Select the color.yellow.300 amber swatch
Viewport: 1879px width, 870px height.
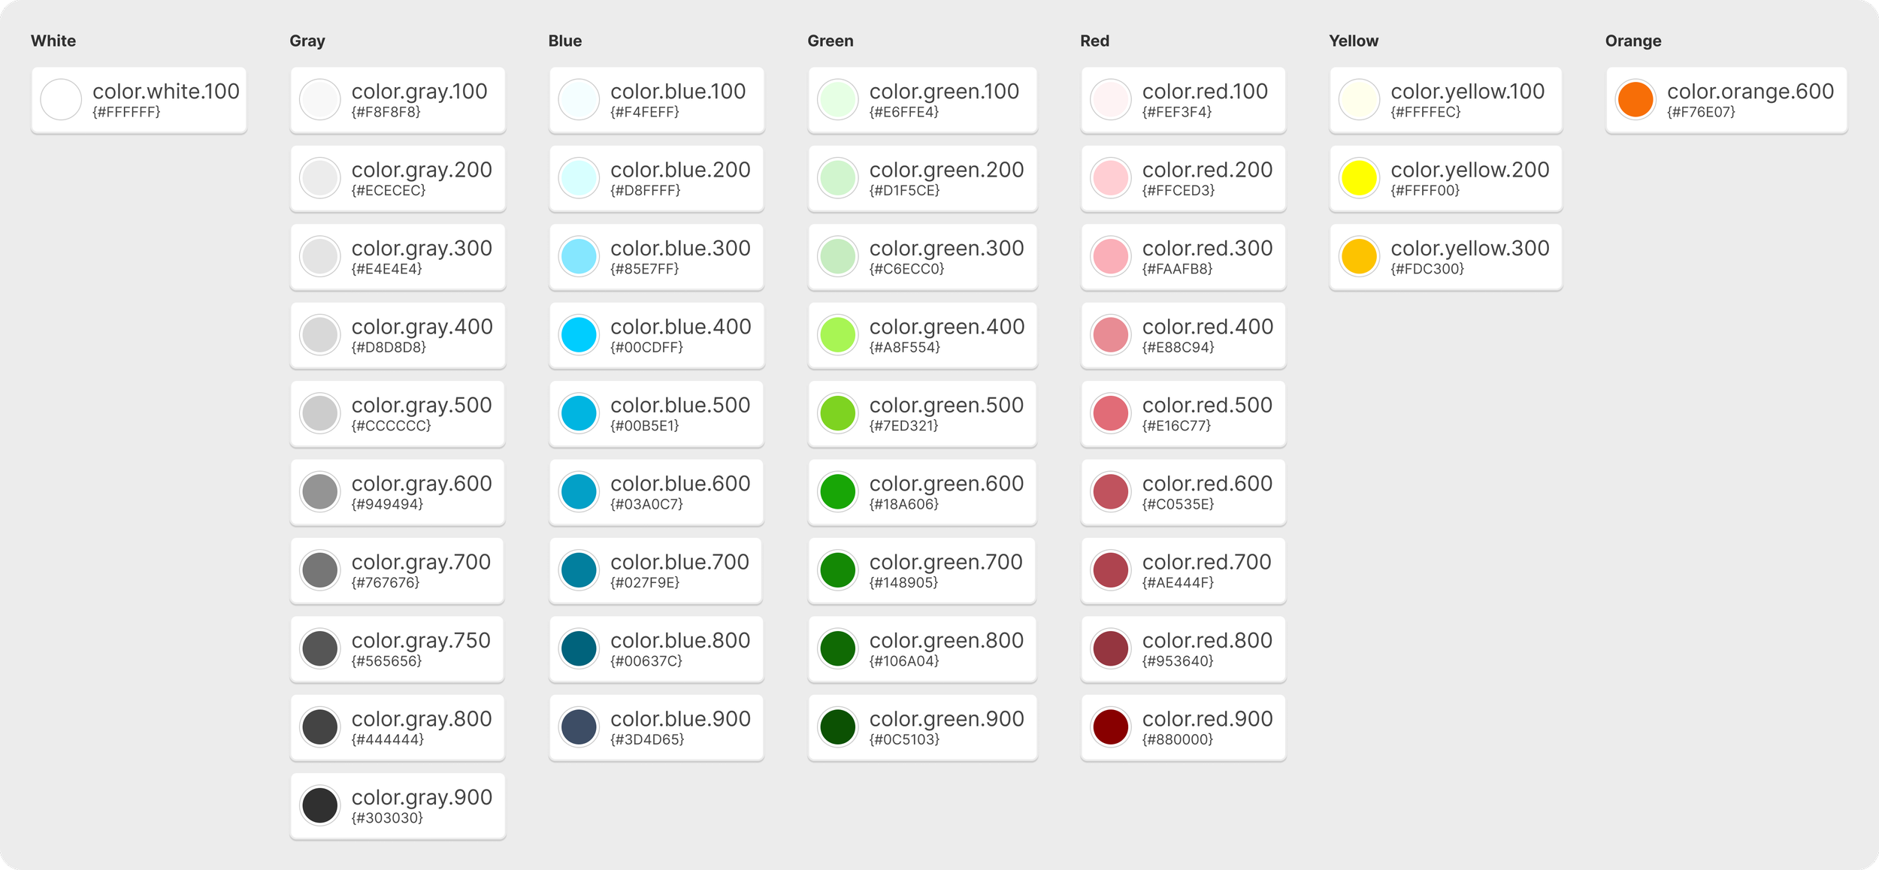click(1359, 257)
